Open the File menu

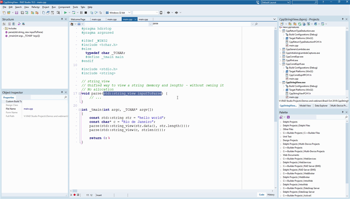pyautogui.click(x=4, y=7)
